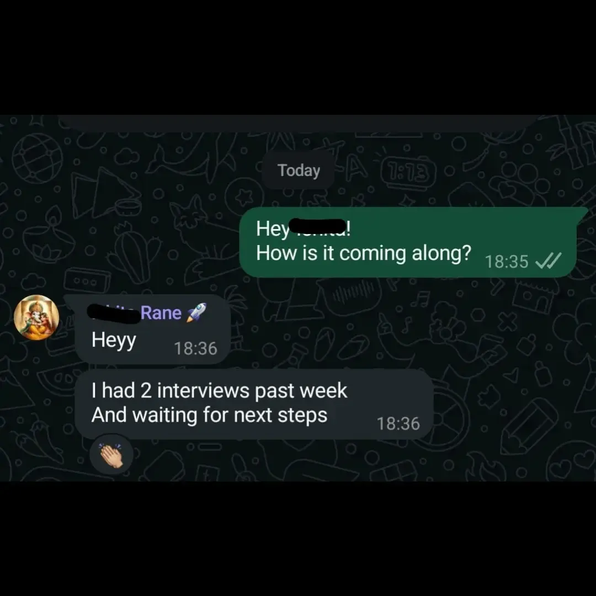Select the 'And waiting for next steps' line
This screenshot has height=596, width=596.
(210, 415)
